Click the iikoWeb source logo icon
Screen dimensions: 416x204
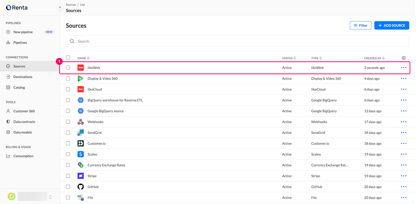click(x=81, y=68)
